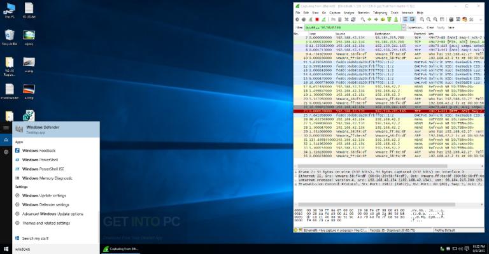Toggle packet colorize toolbar button
This screenshot has width=489, height=254.
[405, 19]
